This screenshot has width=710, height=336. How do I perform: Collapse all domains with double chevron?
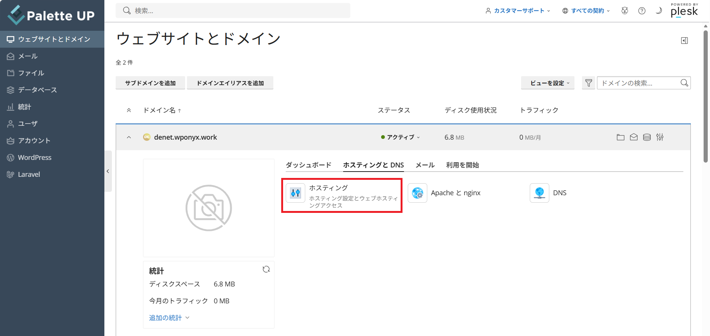[129, 110]
